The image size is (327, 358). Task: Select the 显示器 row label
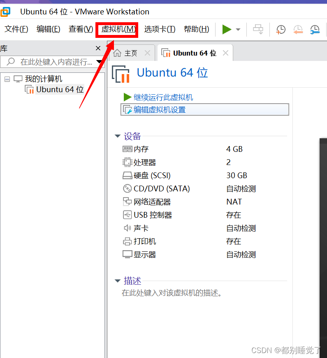(145, 255)
